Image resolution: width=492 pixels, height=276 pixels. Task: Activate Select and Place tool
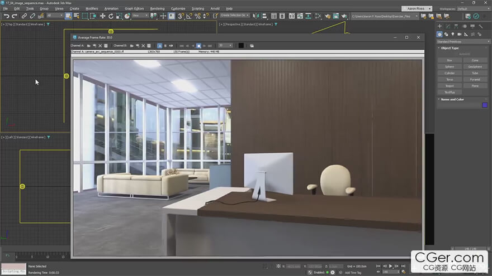coord(127,16)
